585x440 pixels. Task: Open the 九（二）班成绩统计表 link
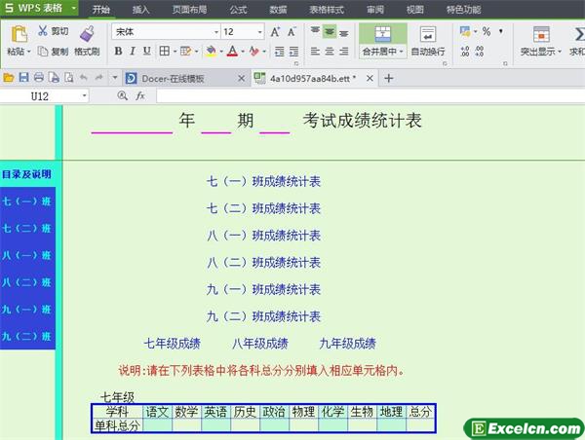point(264,316)
